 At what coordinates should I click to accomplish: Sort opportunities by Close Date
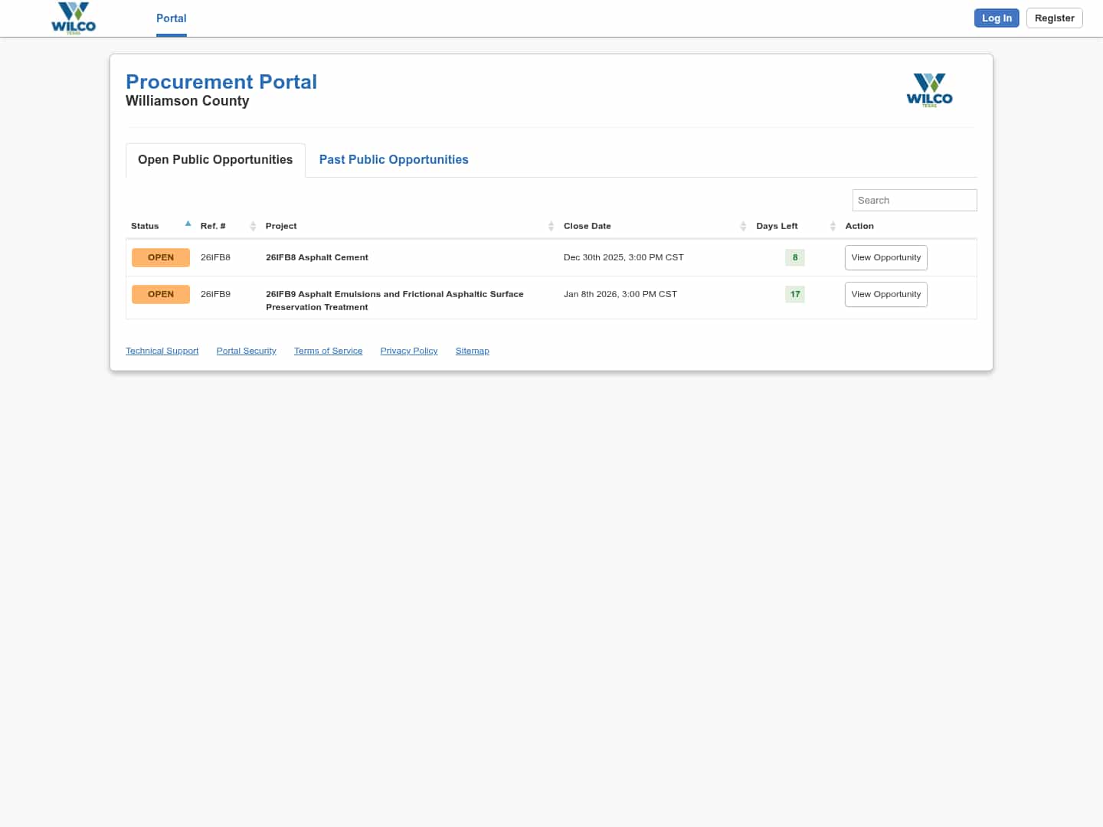pos(743,226)
